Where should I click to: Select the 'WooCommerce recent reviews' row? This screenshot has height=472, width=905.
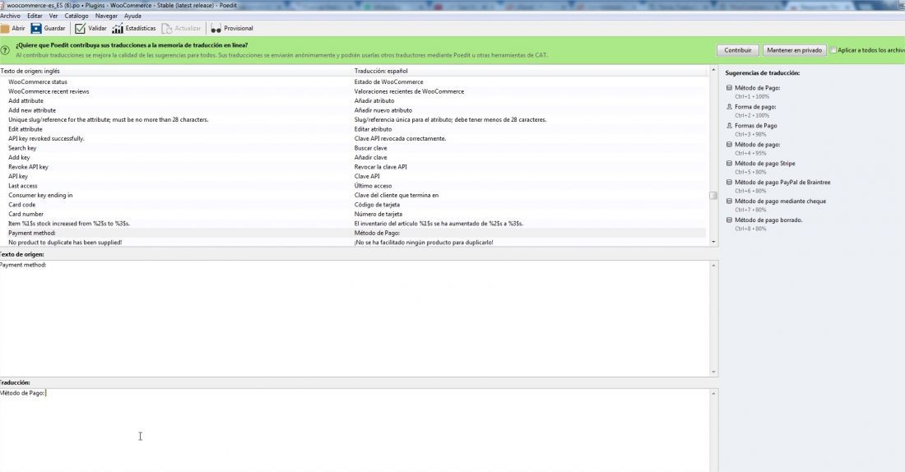pos(353,91)
